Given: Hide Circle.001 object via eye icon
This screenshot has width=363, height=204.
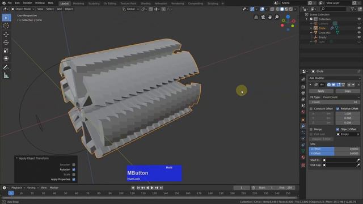Looking at the screenshot, I should [x=359, y=33].
